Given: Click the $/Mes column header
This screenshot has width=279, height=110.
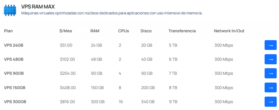Looking at the screenshot, I should [x=66, y=31].
